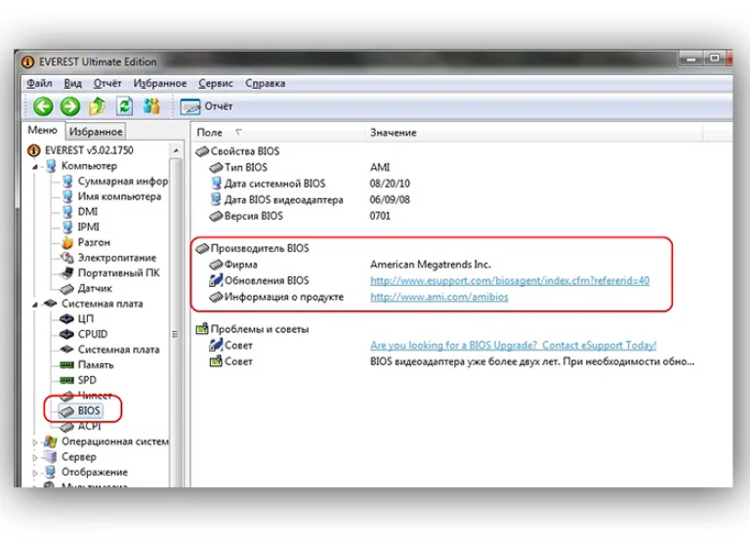Click the green Back arrow icon

[43, 106]
